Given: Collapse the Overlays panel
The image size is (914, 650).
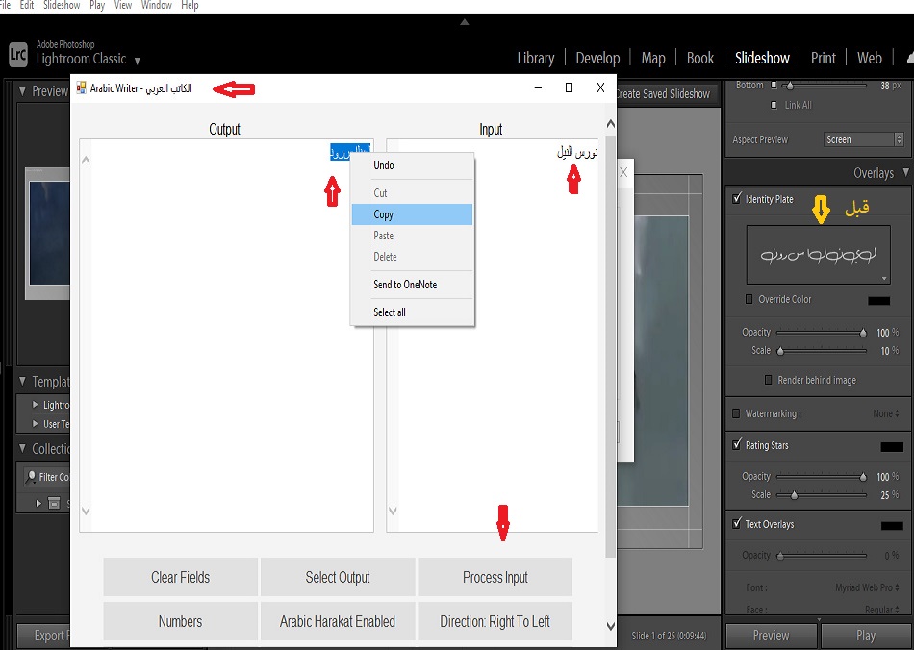Looking at the screenshot, I should [x=903, y=173].
